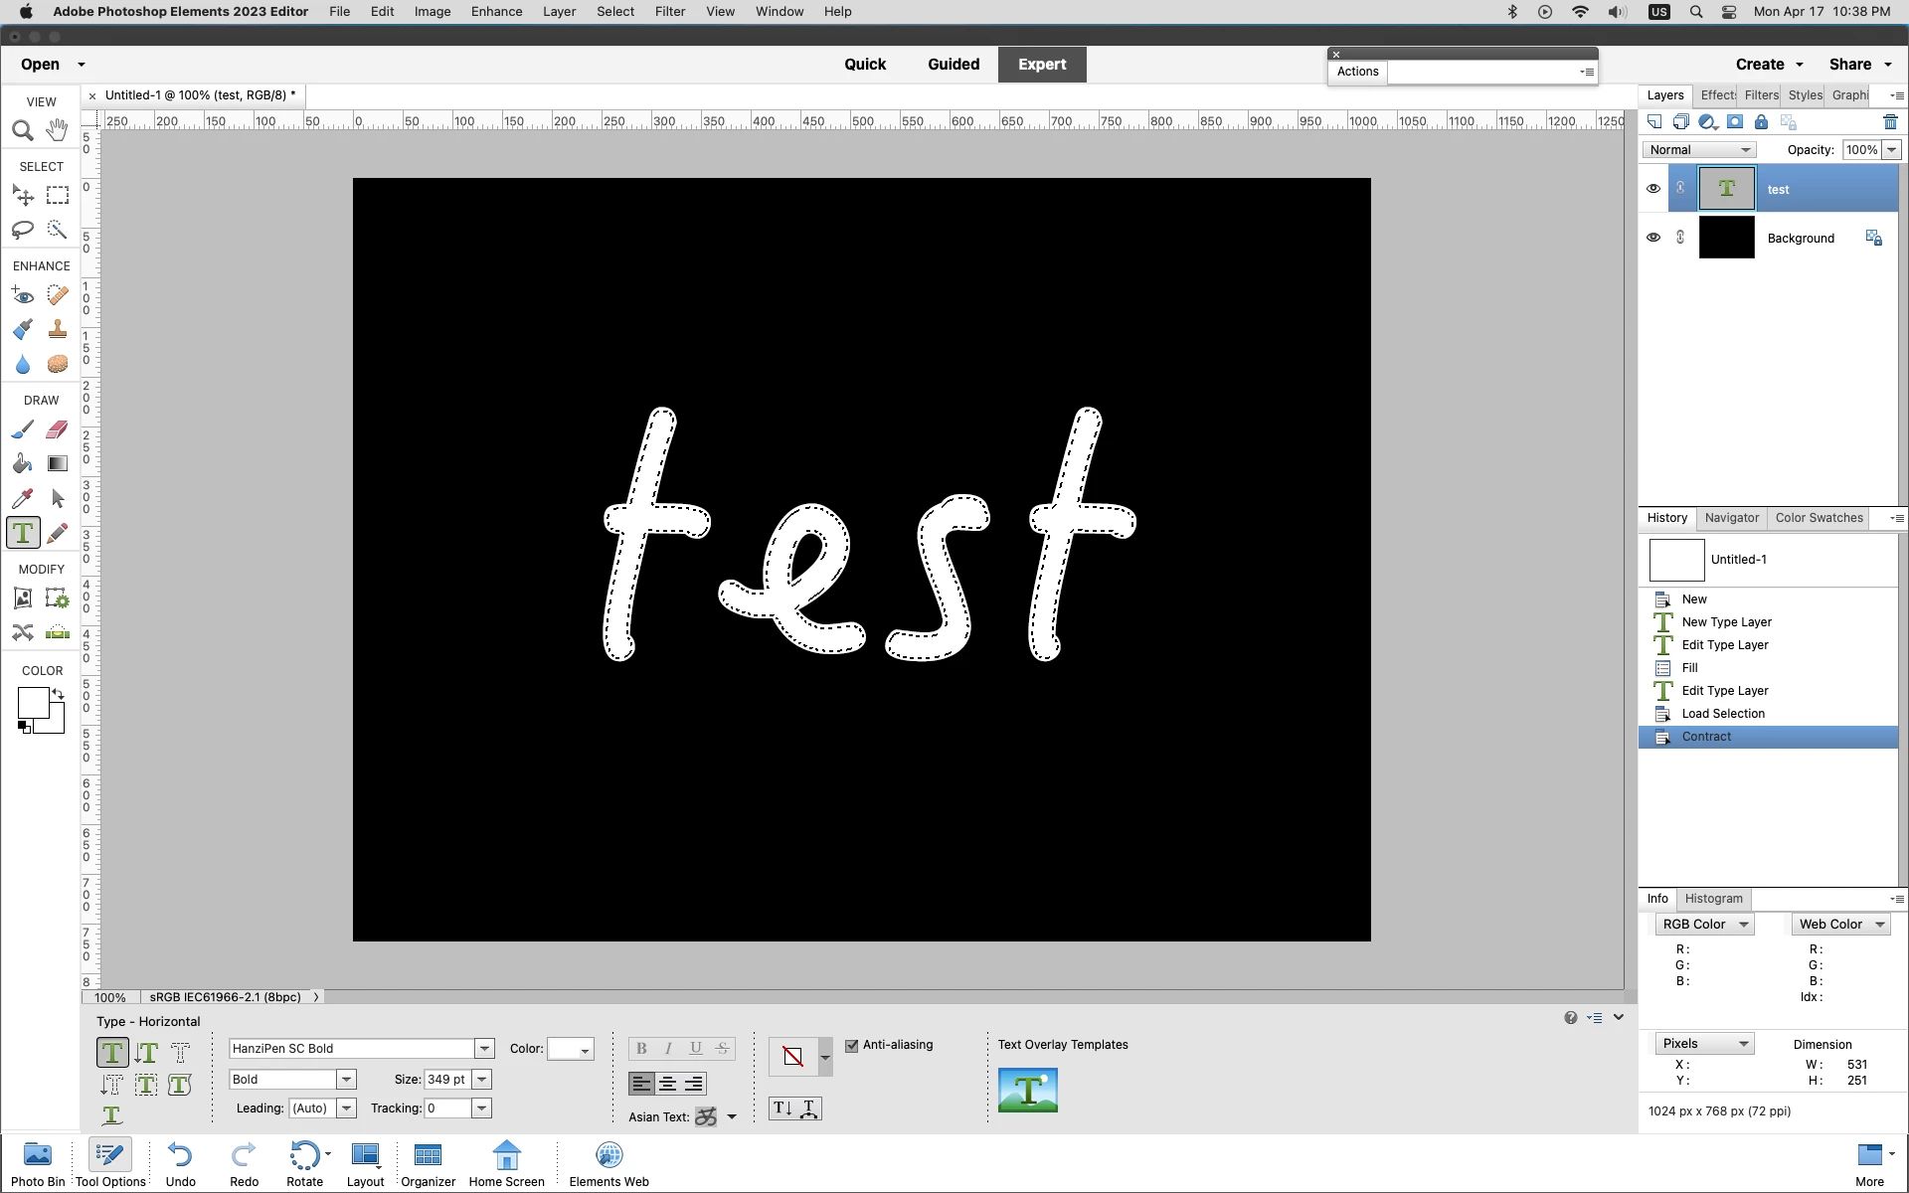This screenshot has width=1909, height=1193.
Task: Select the Hand tool
Action: [58, 130]
